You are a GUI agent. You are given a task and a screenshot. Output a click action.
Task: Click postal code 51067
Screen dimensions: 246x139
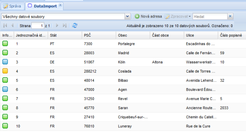pyautogui.click(x=89, y=62)
